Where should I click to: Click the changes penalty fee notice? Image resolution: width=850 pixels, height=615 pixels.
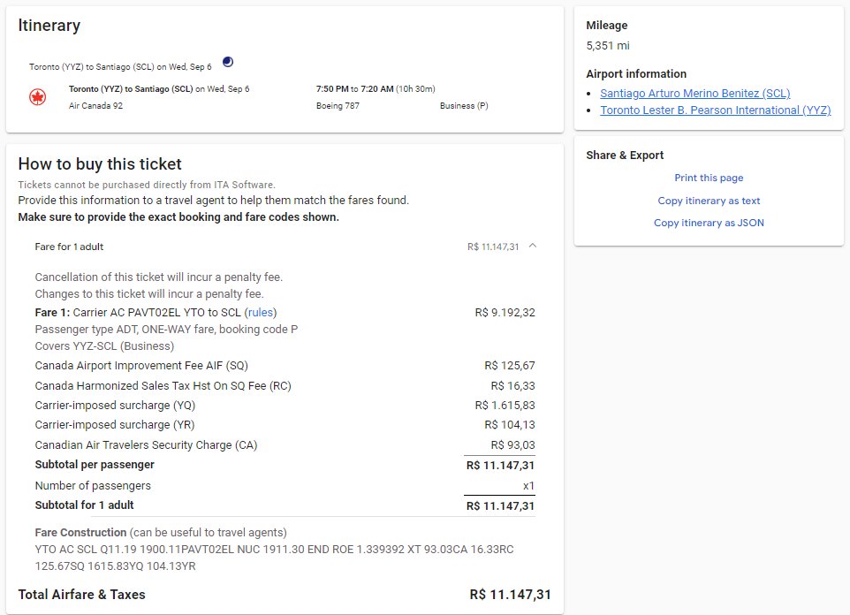[x=149, y=294]
